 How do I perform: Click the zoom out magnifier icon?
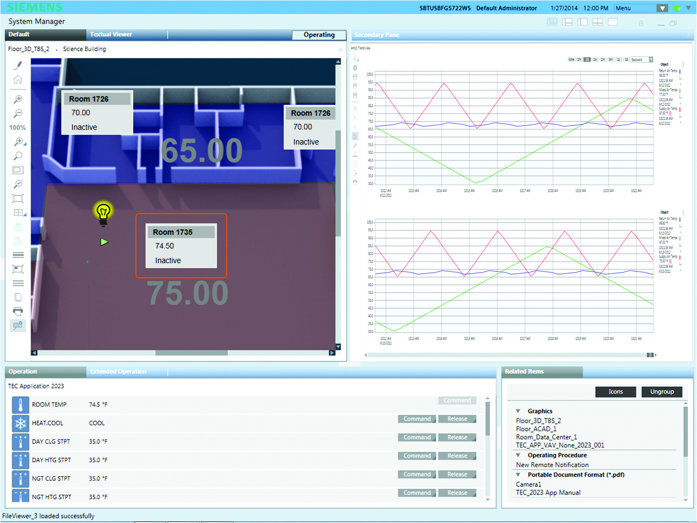coord(18,113)
